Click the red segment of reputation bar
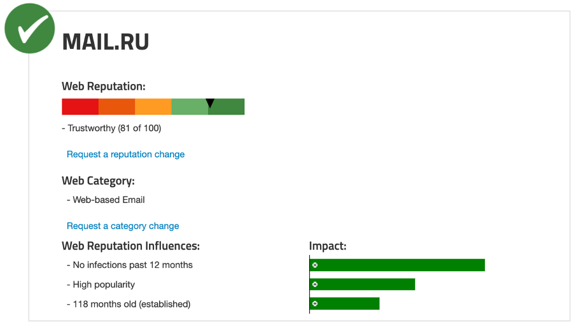 (x=80, y=107)
